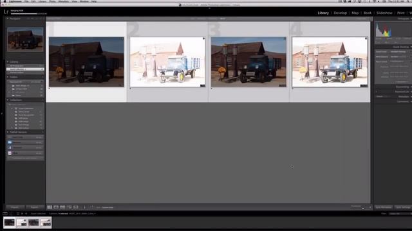Screen dimensions: 412x231
Task: Go to the Slideshow module
Action: tap(384, 13)
